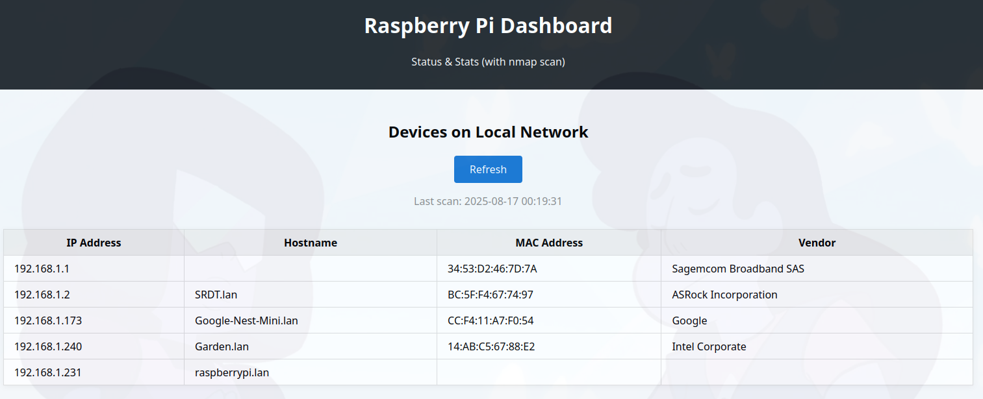
Task: Click the Status & Stats subtitle text
Action: [x=488, y=62]
